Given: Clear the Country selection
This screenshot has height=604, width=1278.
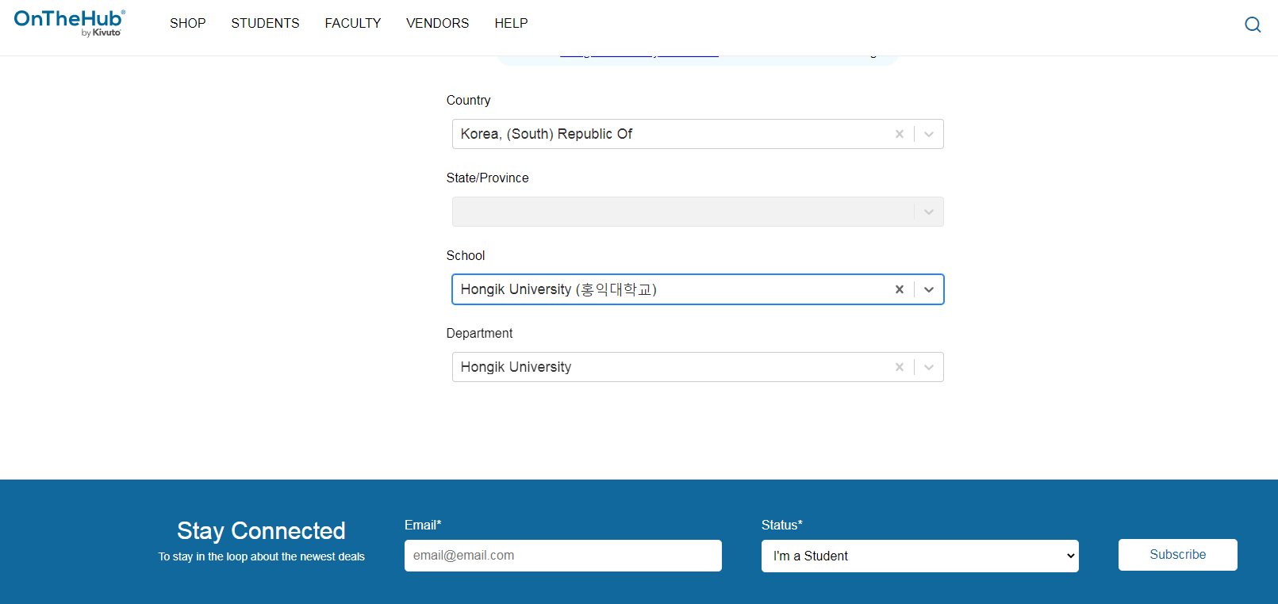Looking at the screenshot, I should 899,134.
